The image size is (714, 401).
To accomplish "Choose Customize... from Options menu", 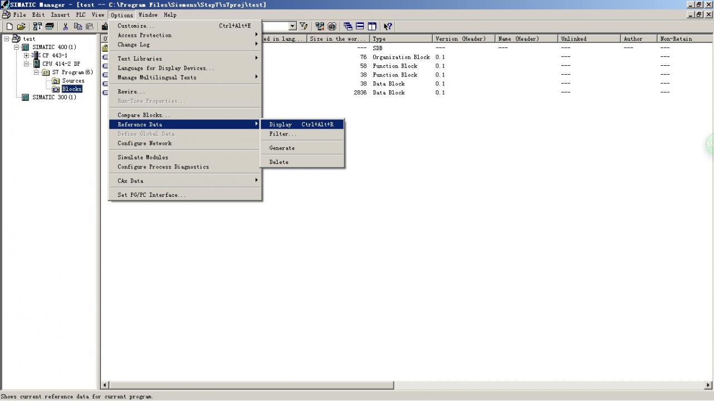I will coord(185,26).
